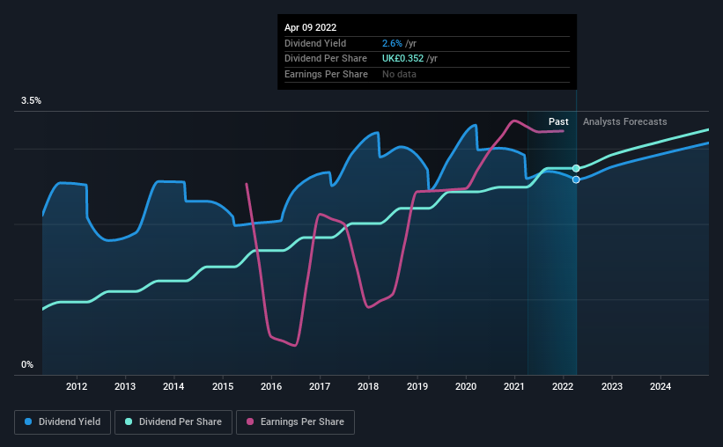The width and height of the screenshot is (723, 447).
Task: Click the Dividend Per Share tooltip row label
Action: pyautogui.click(x=326, y=59)
